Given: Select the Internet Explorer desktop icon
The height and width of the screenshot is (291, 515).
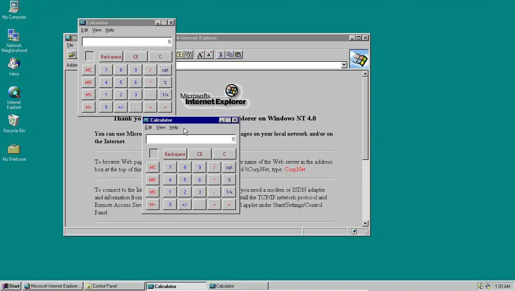Looking at the screenshot, I should [14, 98].
